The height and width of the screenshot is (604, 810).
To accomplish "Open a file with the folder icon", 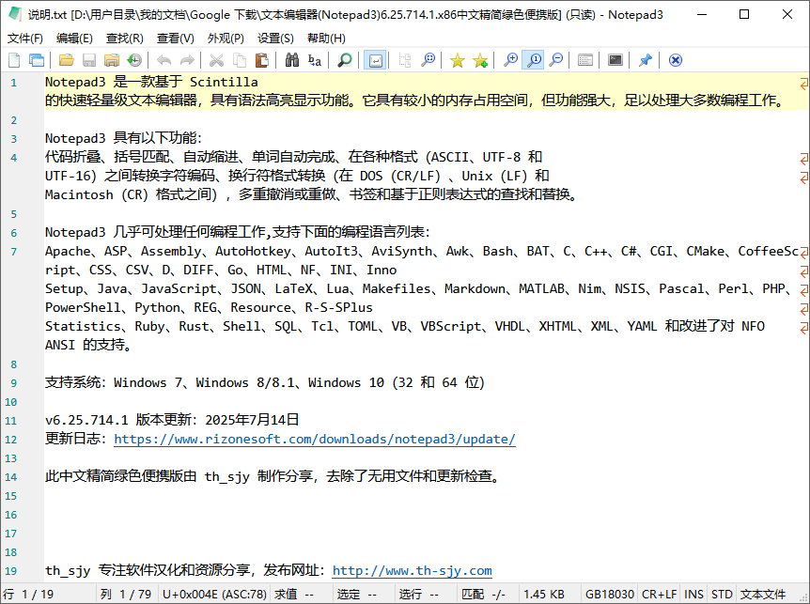I will (x=66, y=60).
